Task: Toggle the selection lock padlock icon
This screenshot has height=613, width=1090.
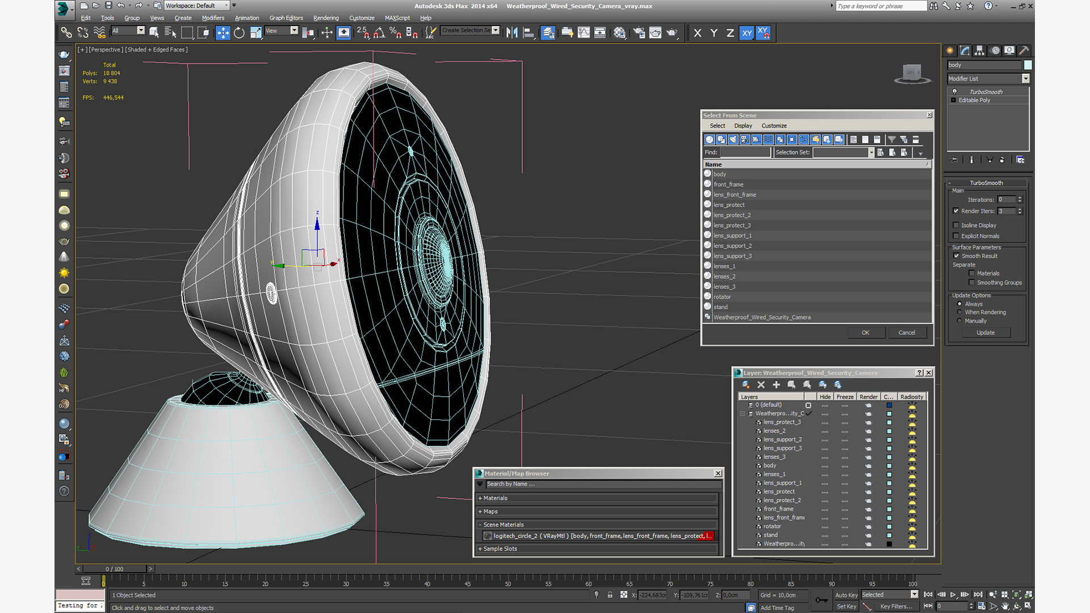Action: pos(610,595)
